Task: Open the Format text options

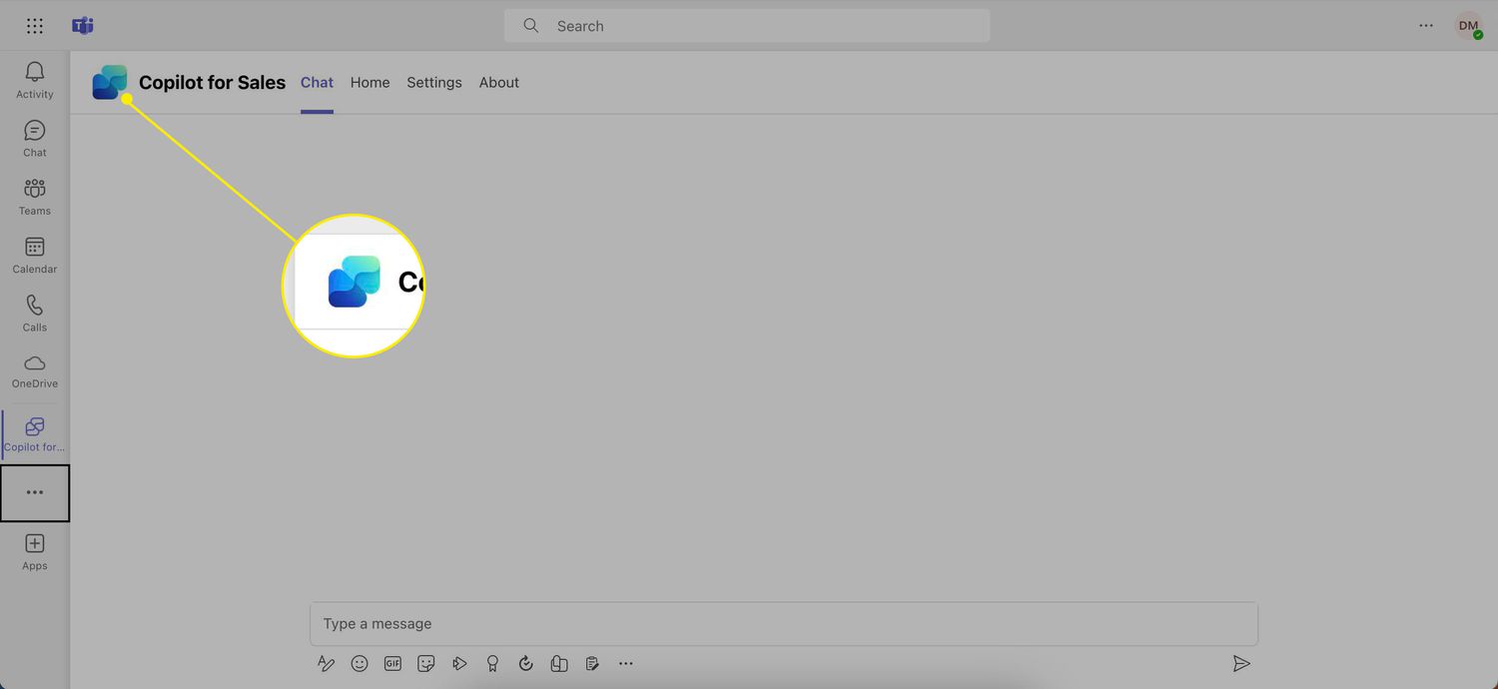Action: tap(326, 663)
